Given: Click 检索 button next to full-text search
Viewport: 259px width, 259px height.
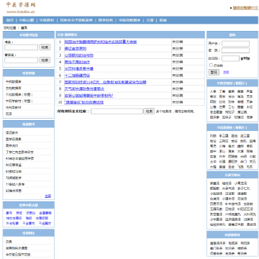Looking at the screenshot, I should click(x=149, y=112).
